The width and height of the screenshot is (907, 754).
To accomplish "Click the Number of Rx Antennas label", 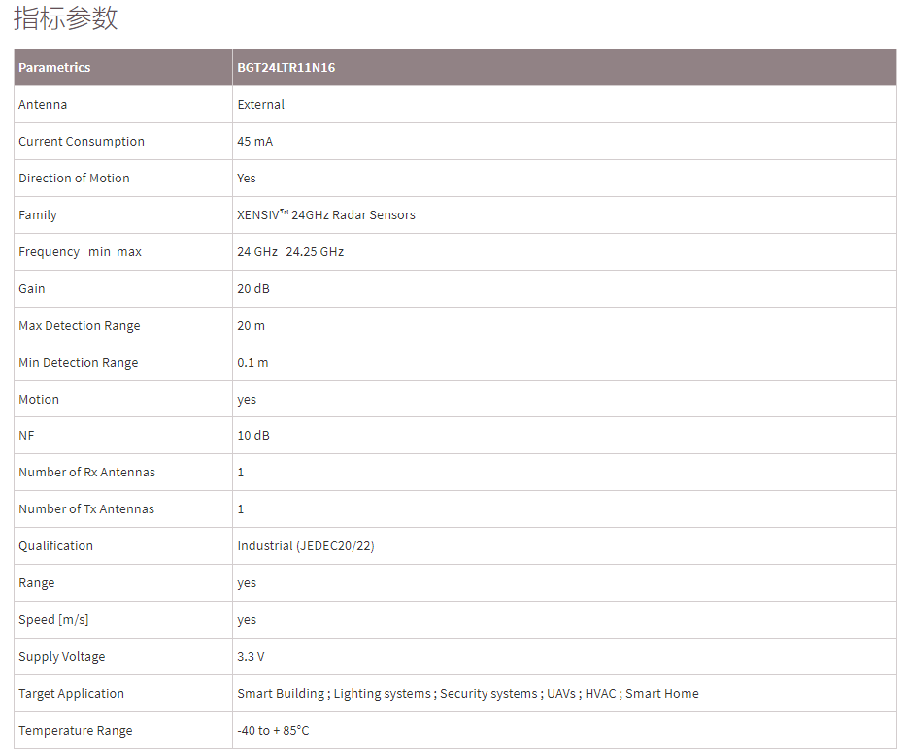I will (x=86, y=473).
